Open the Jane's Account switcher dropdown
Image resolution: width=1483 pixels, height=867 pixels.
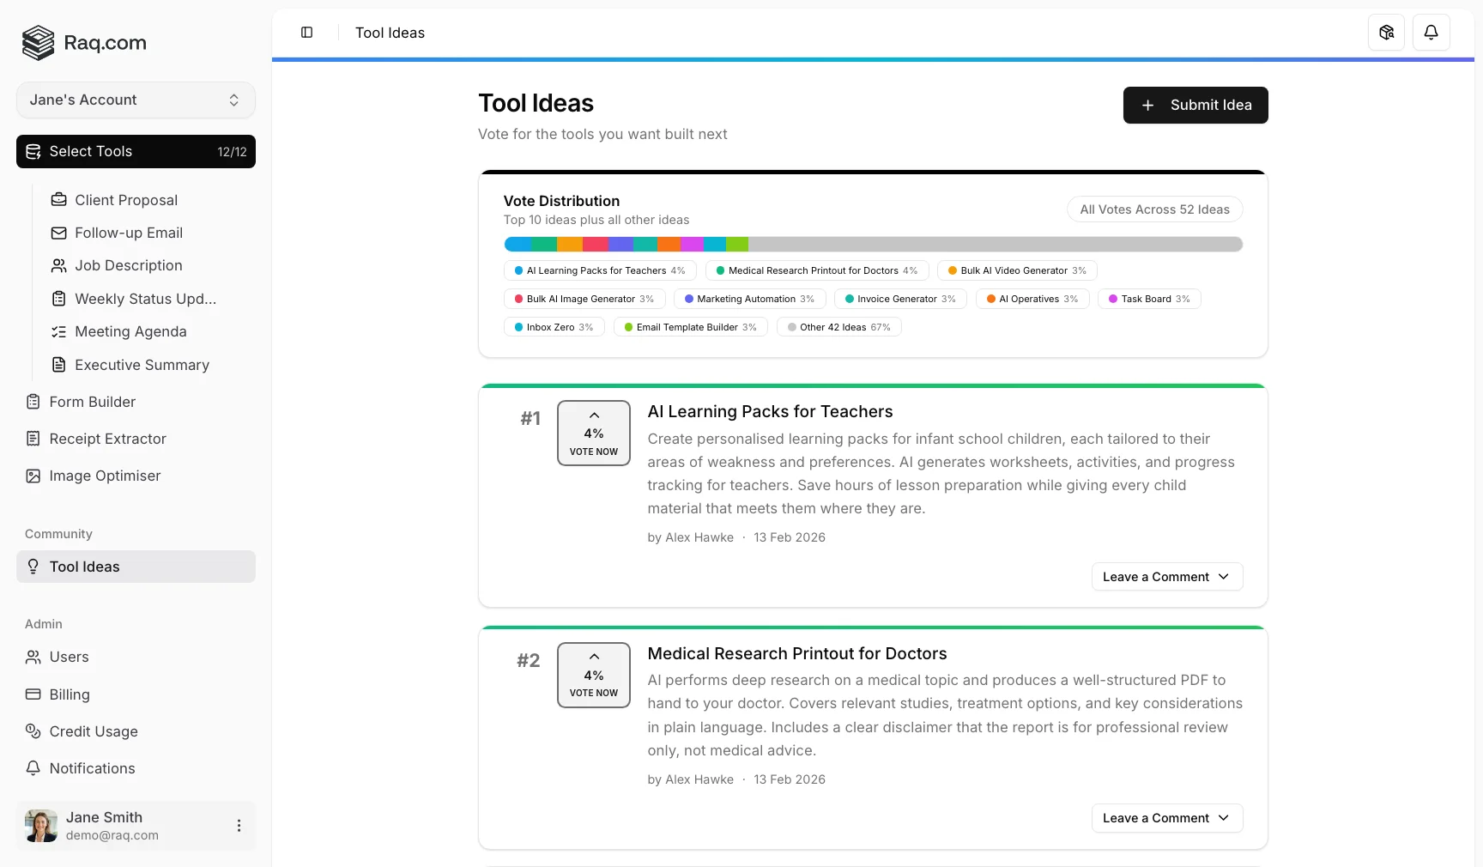coord(136,100)
